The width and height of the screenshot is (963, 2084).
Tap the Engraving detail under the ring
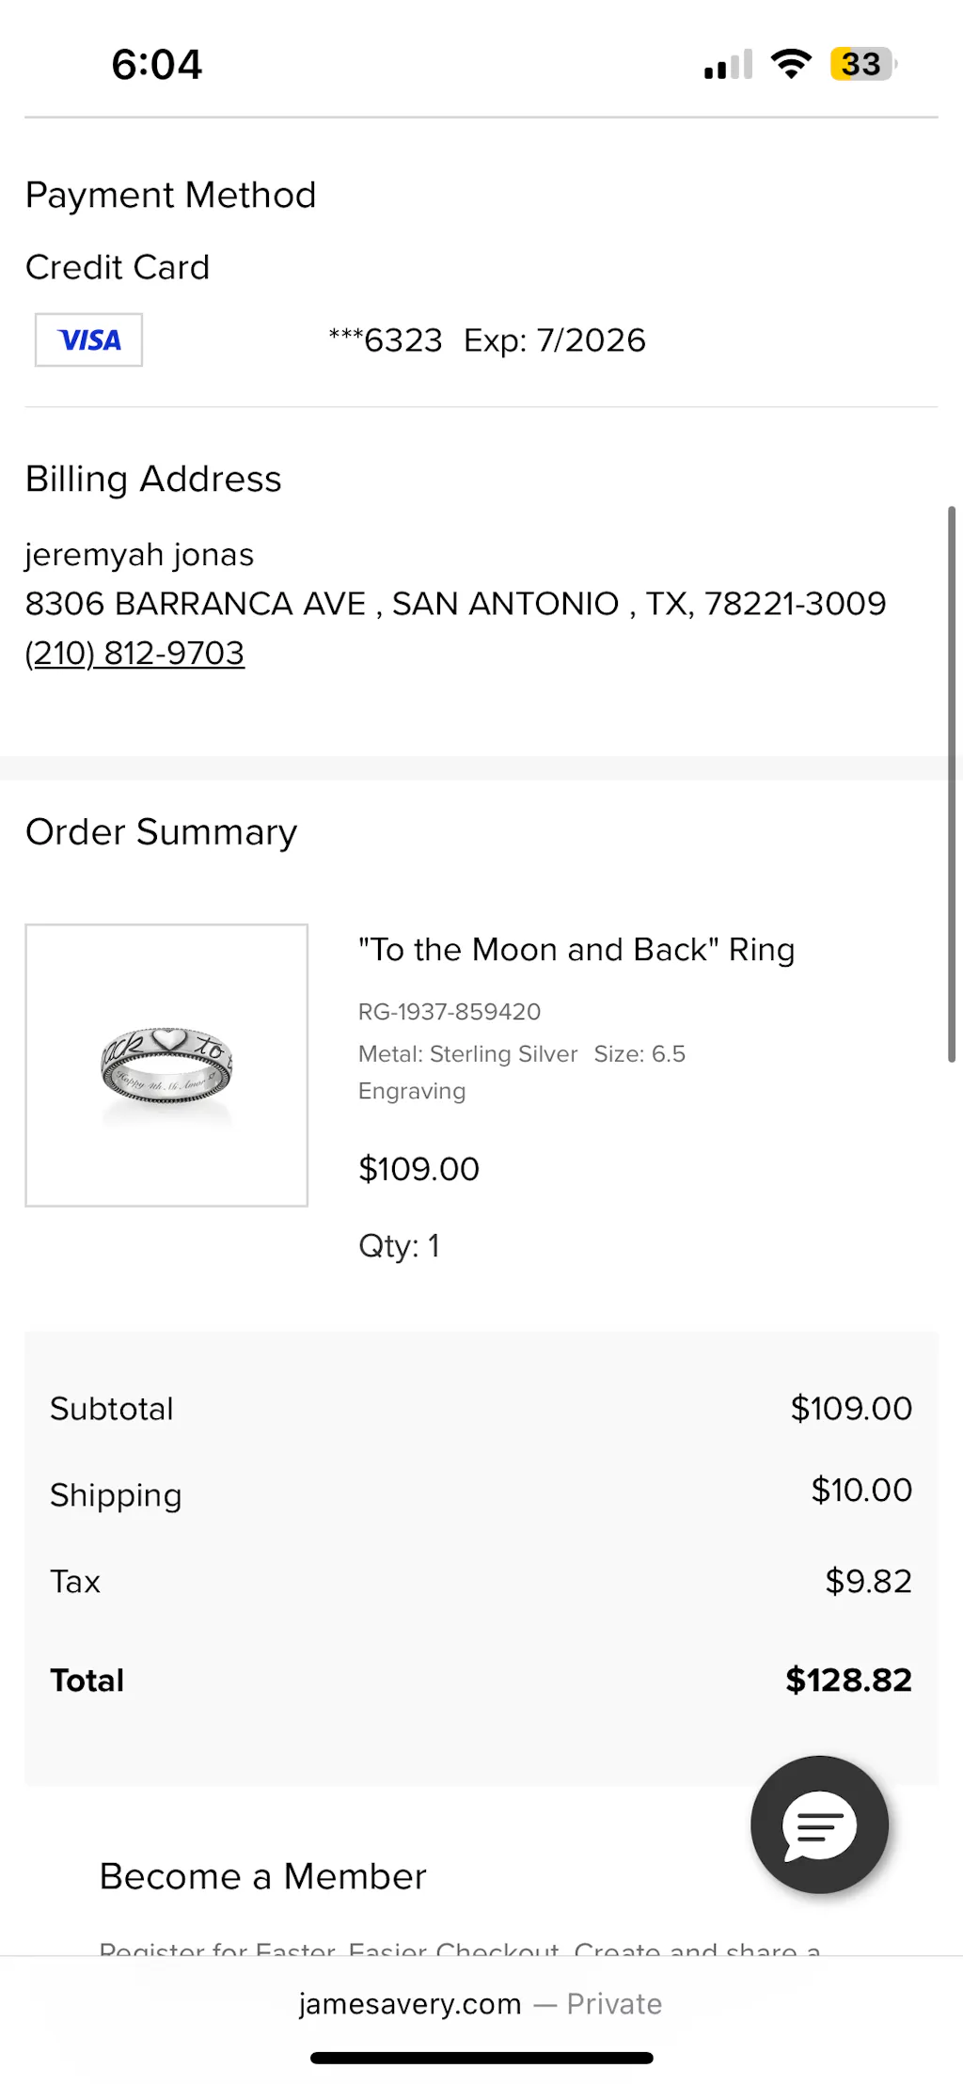[412, 1091]
